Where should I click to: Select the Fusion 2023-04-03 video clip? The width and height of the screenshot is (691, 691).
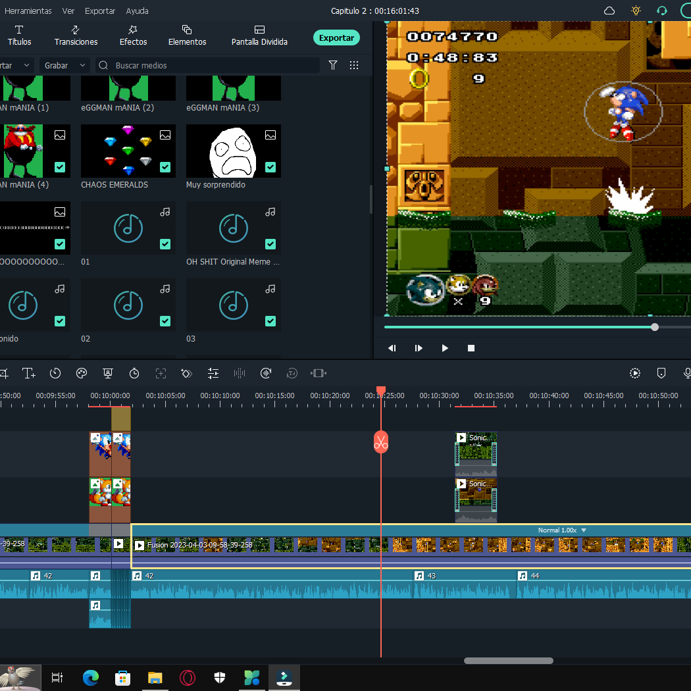[x=411, y=546]
